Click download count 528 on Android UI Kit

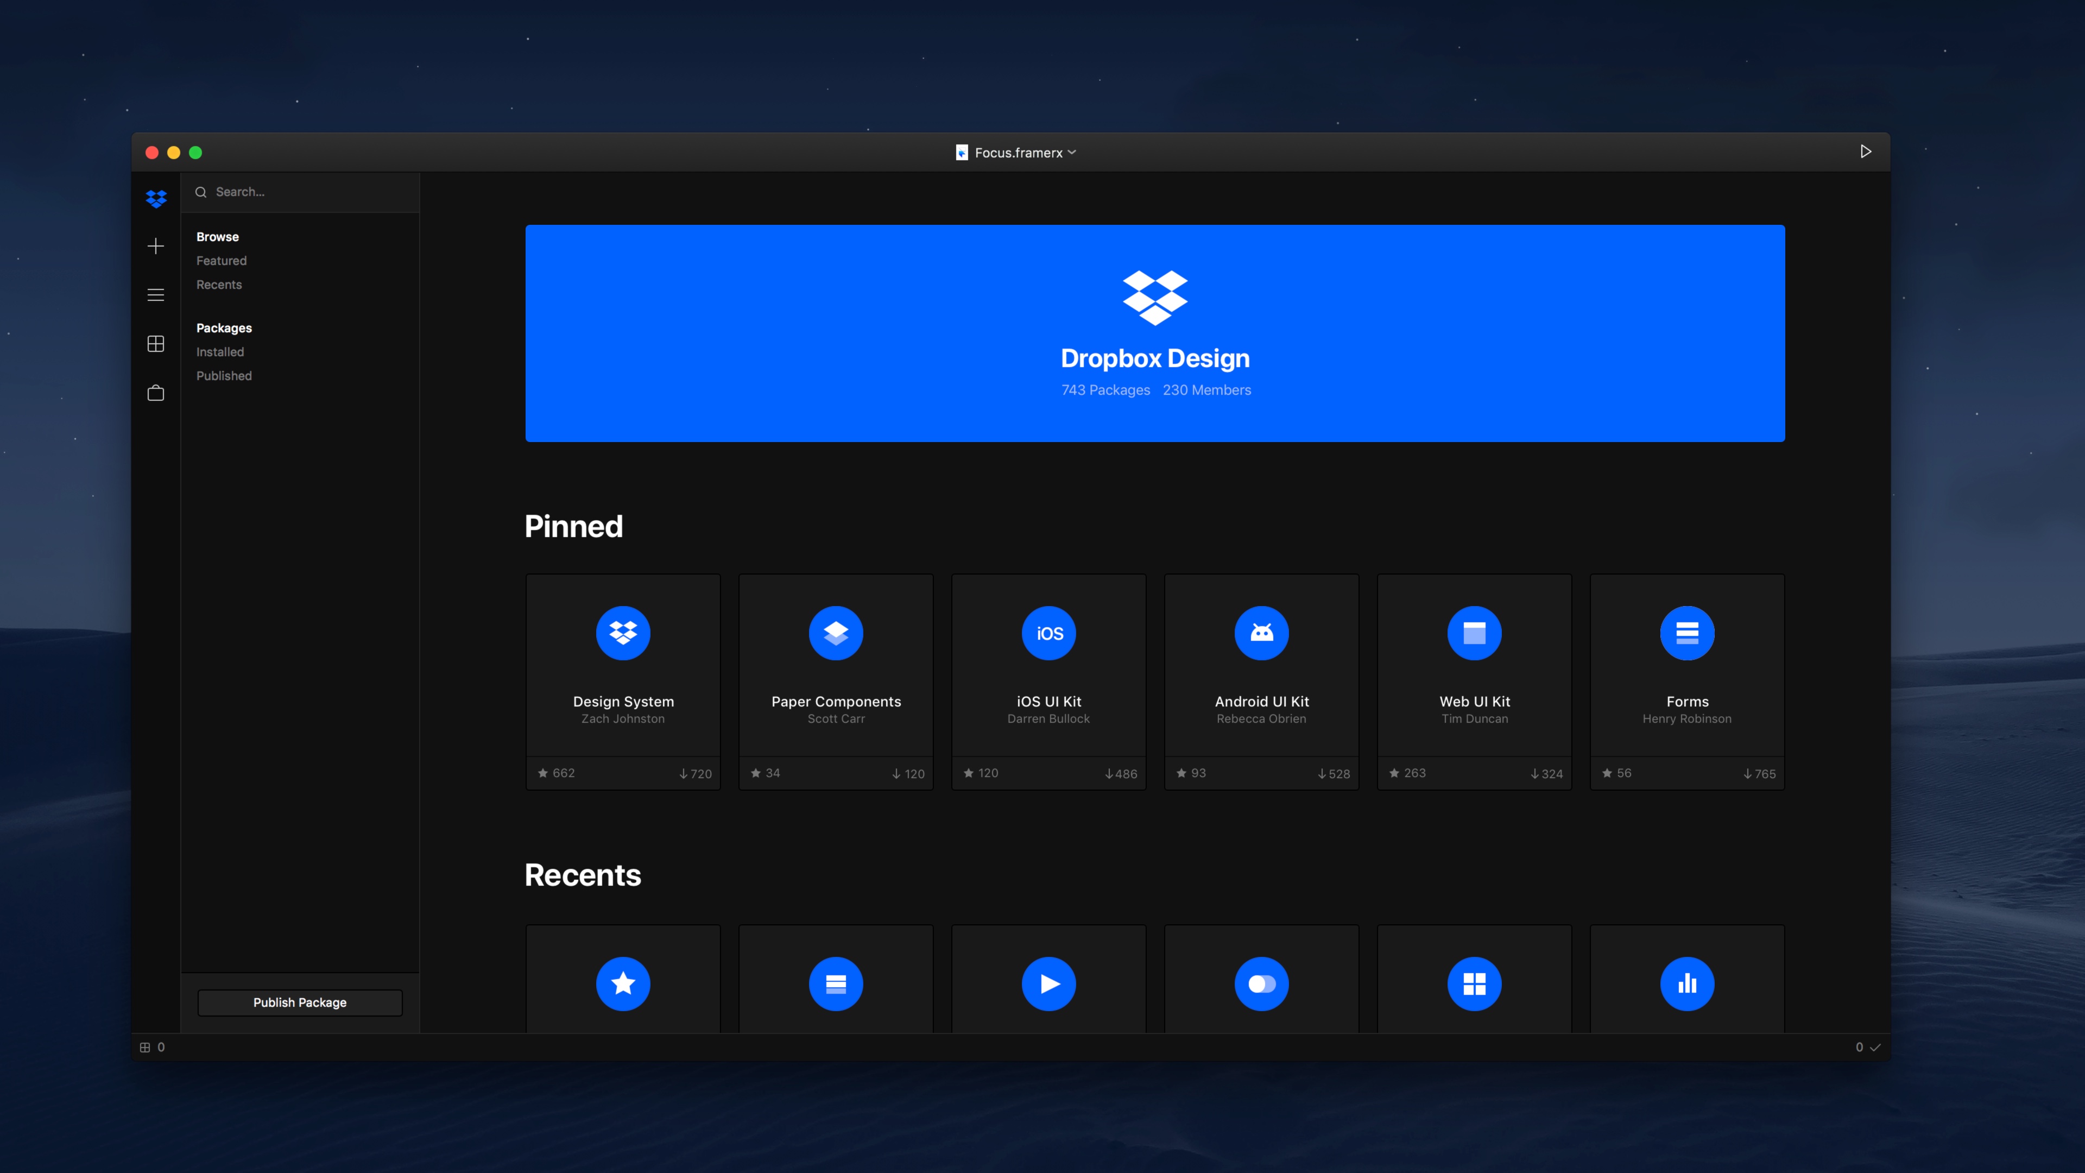[x=1335, y=774]
